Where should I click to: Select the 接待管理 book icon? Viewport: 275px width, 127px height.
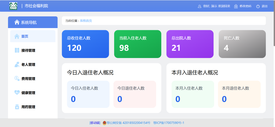point(17,50)
